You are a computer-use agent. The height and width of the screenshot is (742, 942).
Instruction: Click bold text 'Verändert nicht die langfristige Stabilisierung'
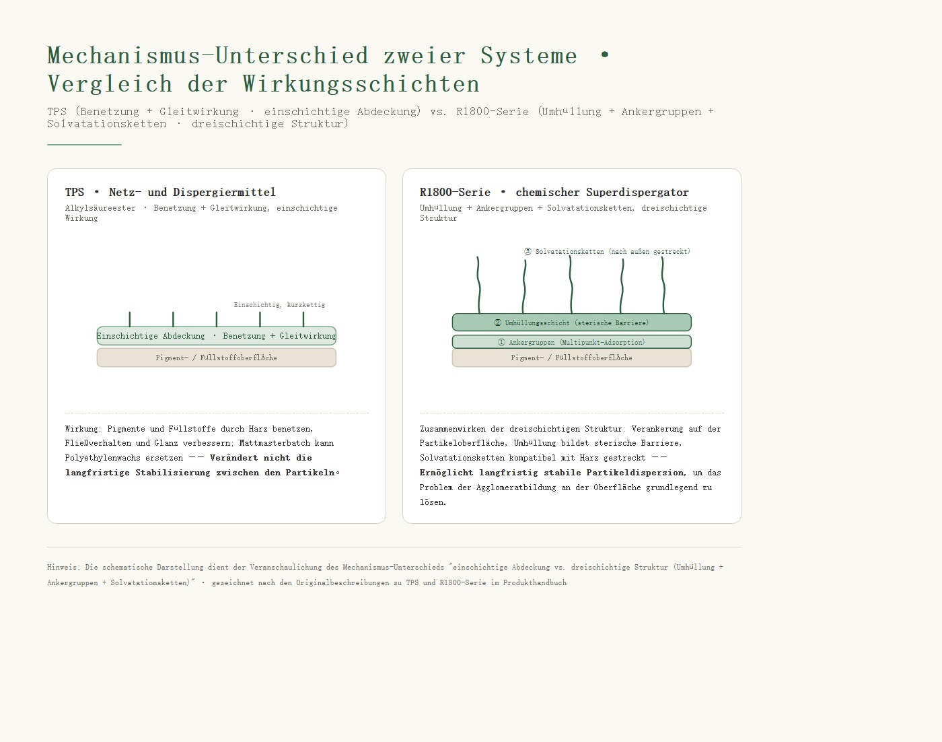pyautogui.click(x=202, y=465)
